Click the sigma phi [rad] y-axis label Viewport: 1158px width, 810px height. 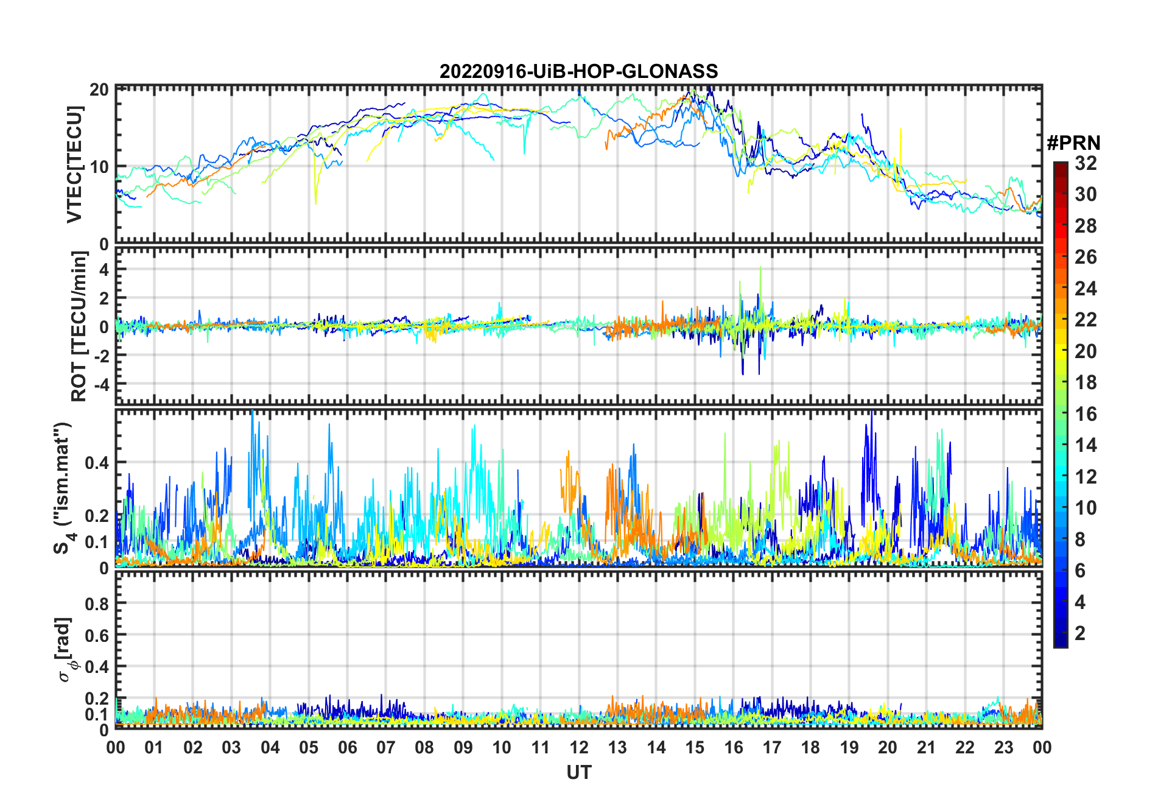[x=65, y=650]
